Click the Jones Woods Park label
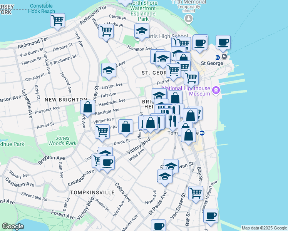 pos(62,141)
